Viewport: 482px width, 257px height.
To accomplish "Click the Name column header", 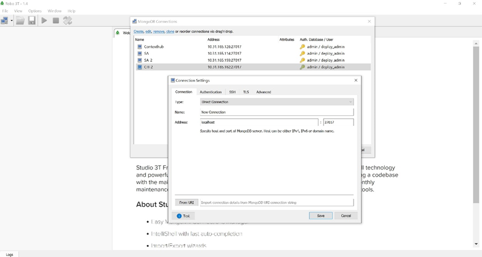I will tap(140, 40).
